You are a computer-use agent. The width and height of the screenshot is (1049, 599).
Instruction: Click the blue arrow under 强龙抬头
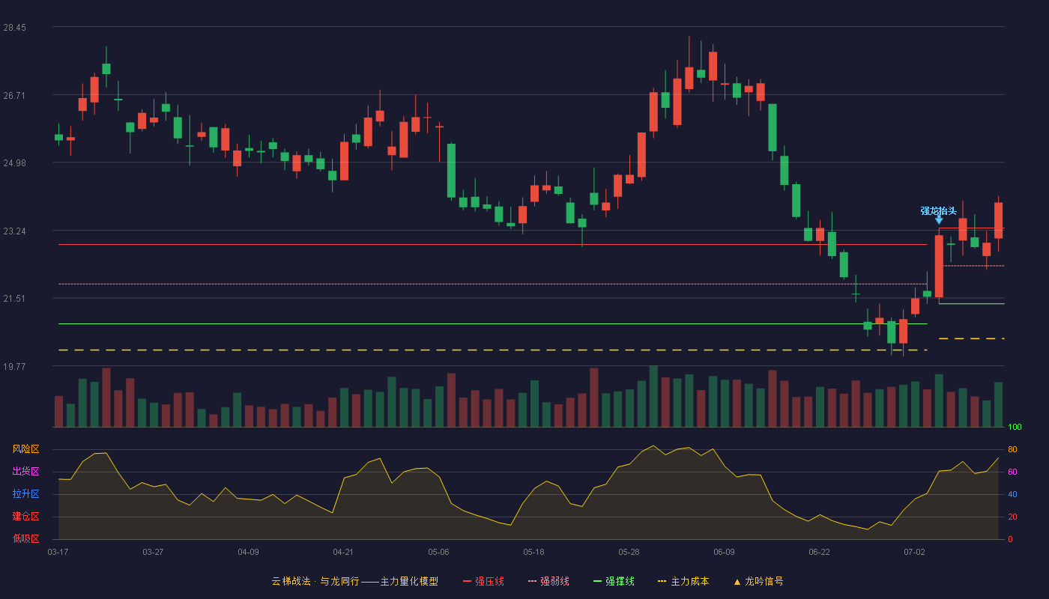pyautogui.click(x=939, y=220)
